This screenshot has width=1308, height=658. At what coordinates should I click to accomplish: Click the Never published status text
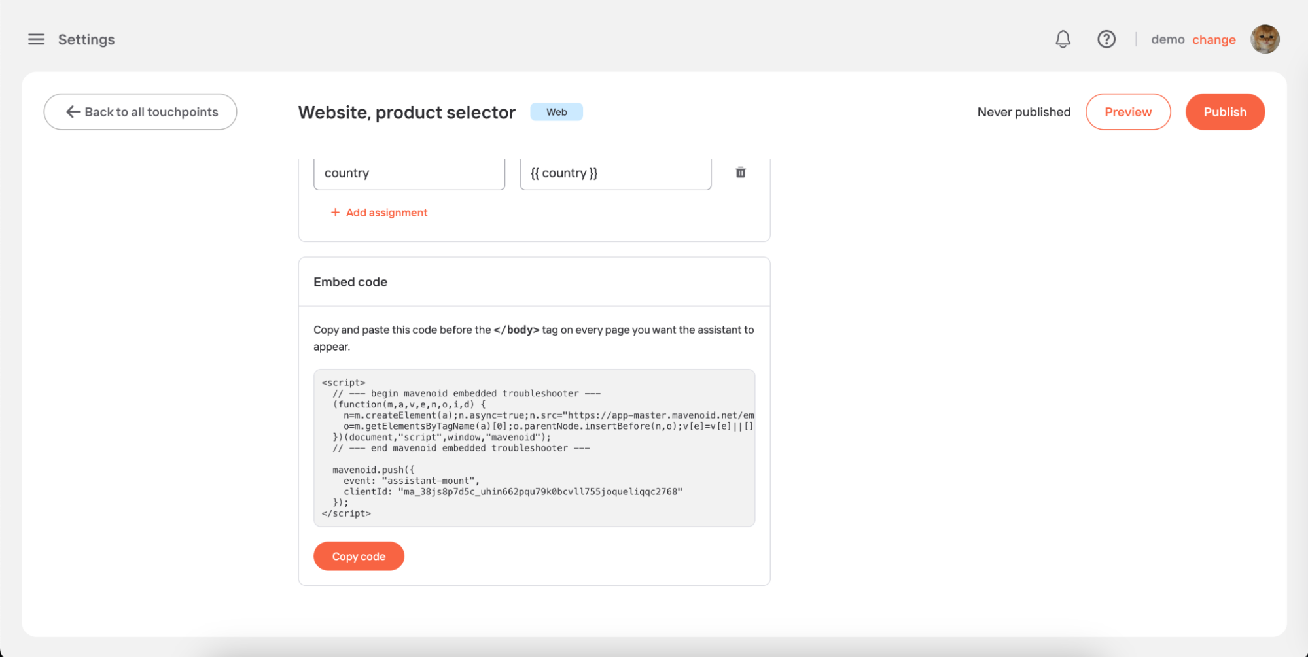(1024, 112)
